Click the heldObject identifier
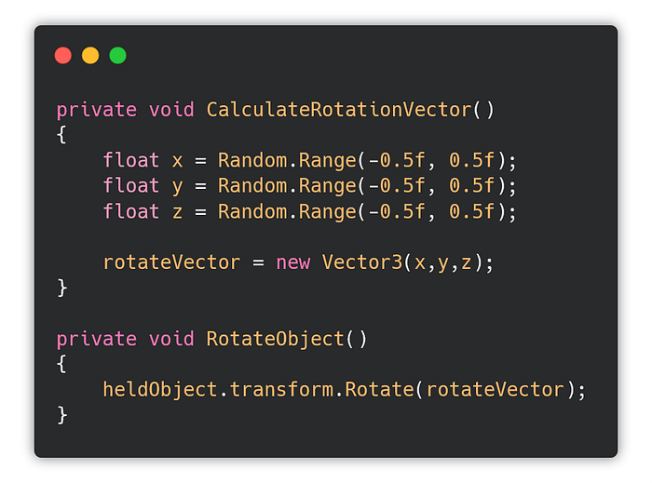Viewport: 652px width, 483px height. point(160,389)
